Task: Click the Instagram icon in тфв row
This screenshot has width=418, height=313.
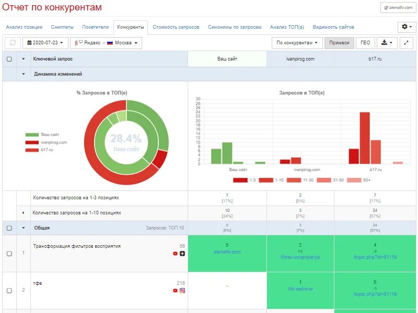Action: click(182, 291)
